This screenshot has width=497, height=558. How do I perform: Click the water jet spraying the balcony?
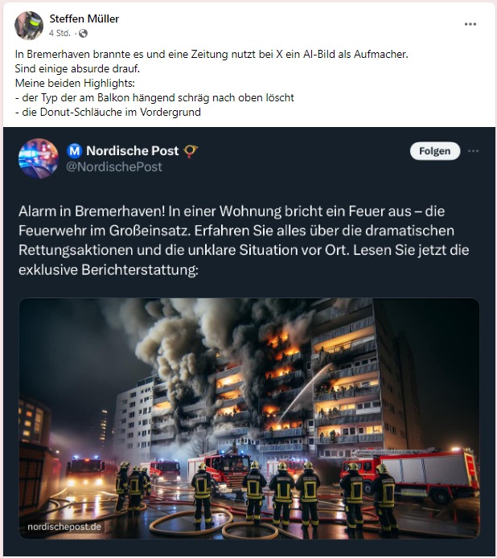305,393
